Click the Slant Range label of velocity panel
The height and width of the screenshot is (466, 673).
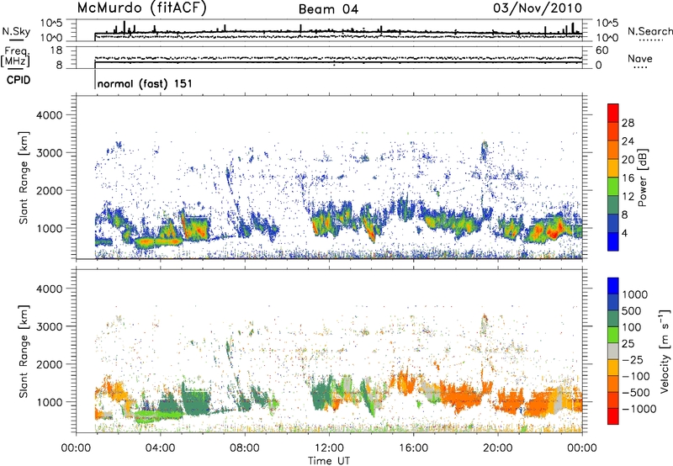24,351
